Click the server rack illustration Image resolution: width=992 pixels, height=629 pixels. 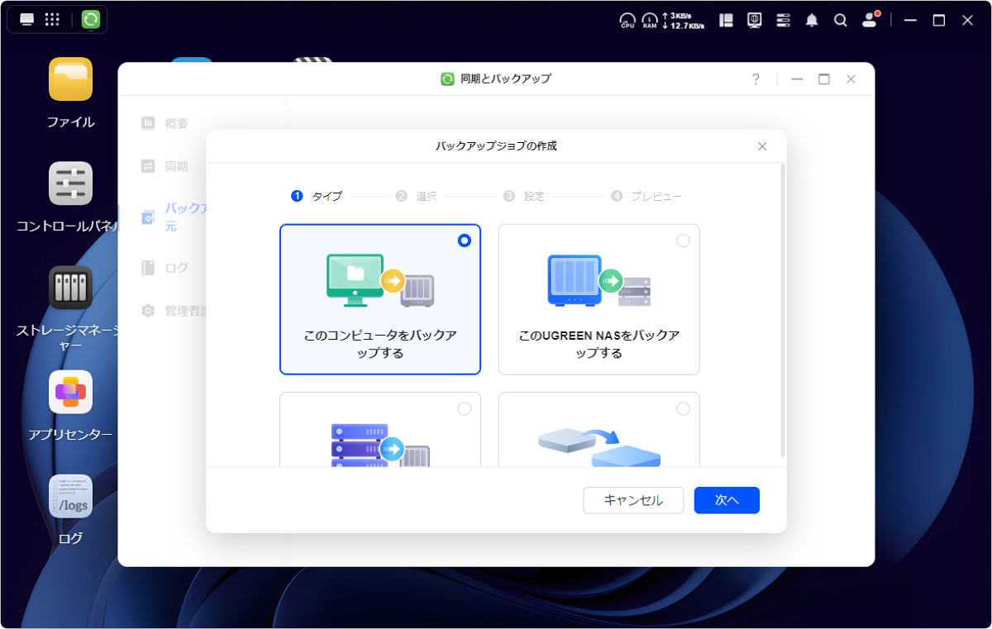[x=380, y=446]
